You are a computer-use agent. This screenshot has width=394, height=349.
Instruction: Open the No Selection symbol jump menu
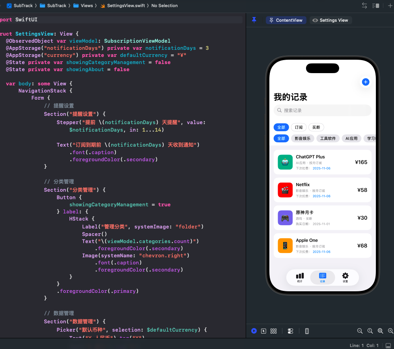tap(164, 6)
